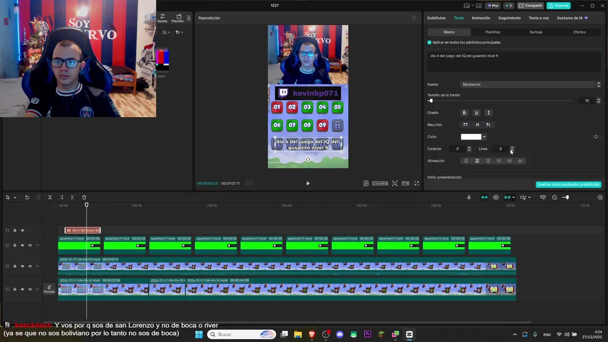Click the split clip tool icon
Viewport: 608px width, 342px height.
click(50, 198)
